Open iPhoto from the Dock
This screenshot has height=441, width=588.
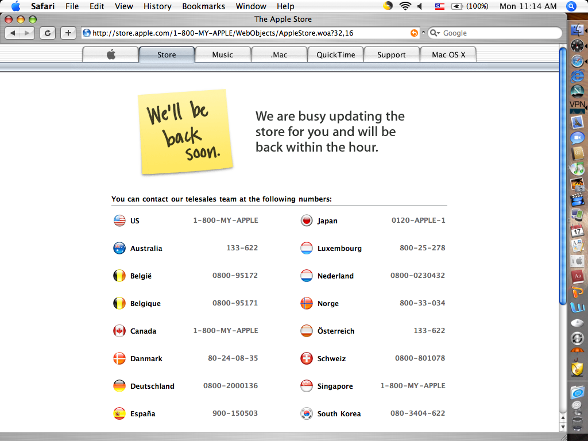click(577, 184)
